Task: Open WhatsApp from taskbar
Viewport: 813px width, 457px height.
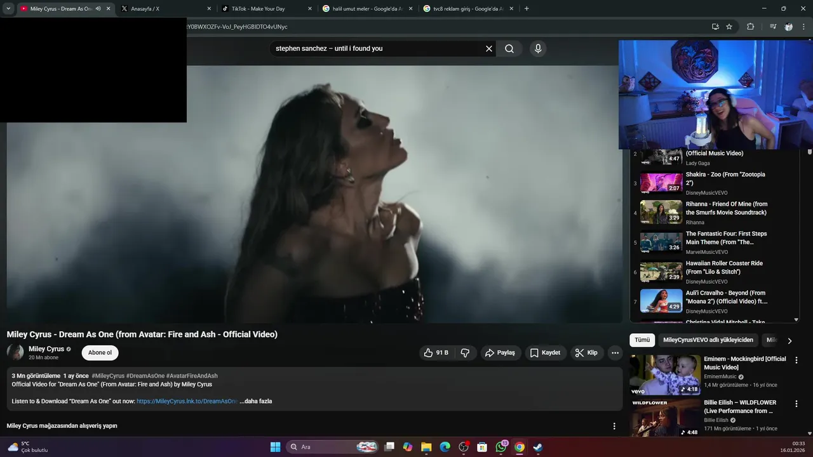Action: point(501,447)
